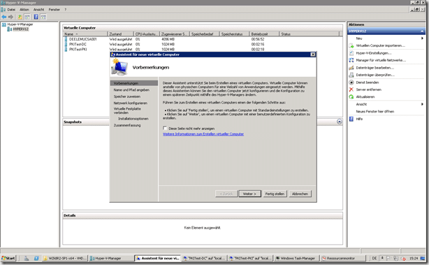Image resolution: width=429 pixels, height=265 pixels.
Task: Click the virtual network manager icon
Action: click(x=351, y=60)
